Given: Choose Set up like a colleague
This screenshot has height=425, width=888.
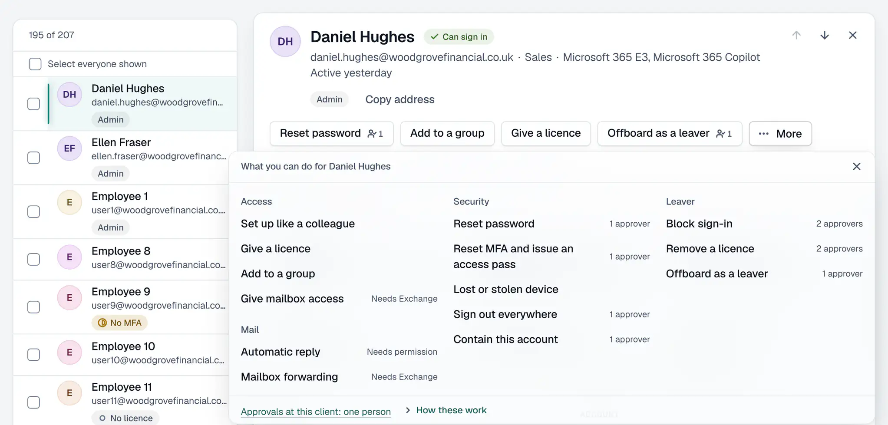Looking at the screenshot, I should point(298,224).
